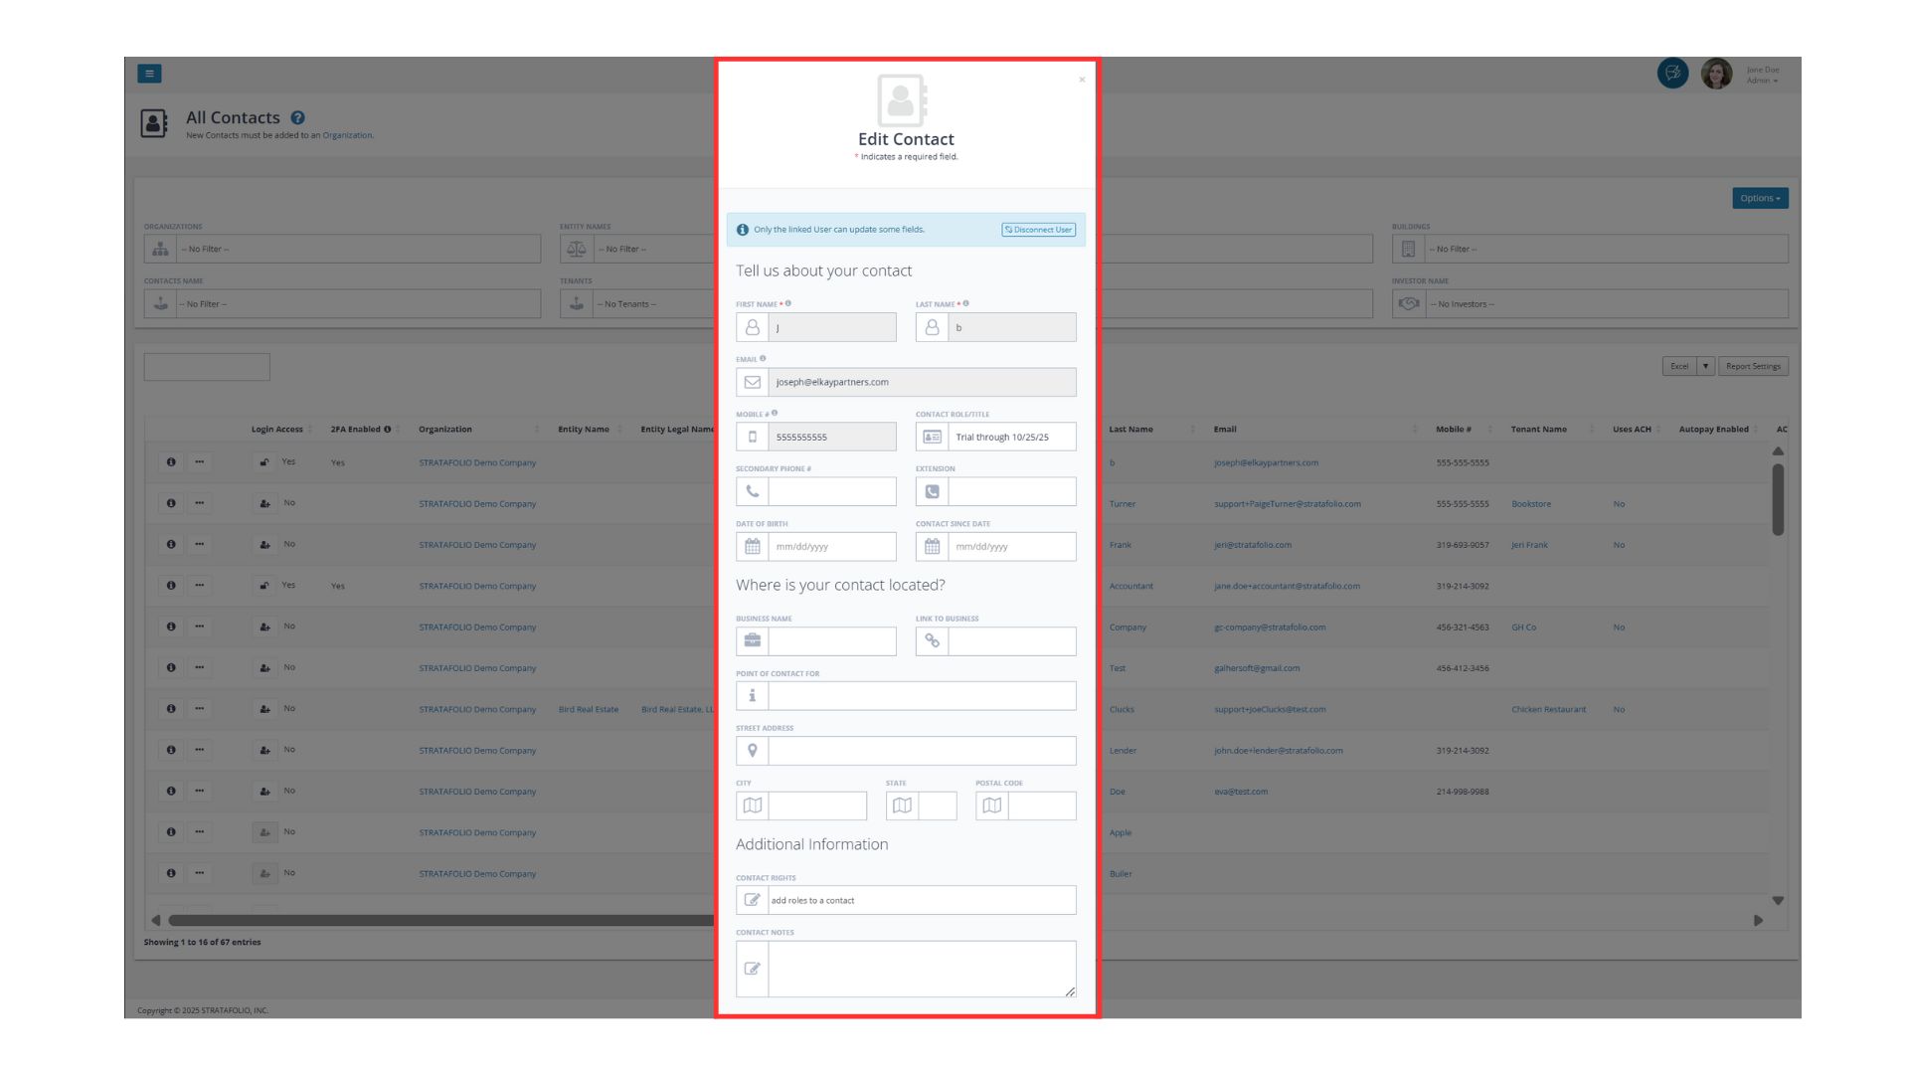Click the Contact Rights roles field

point(921,900)
